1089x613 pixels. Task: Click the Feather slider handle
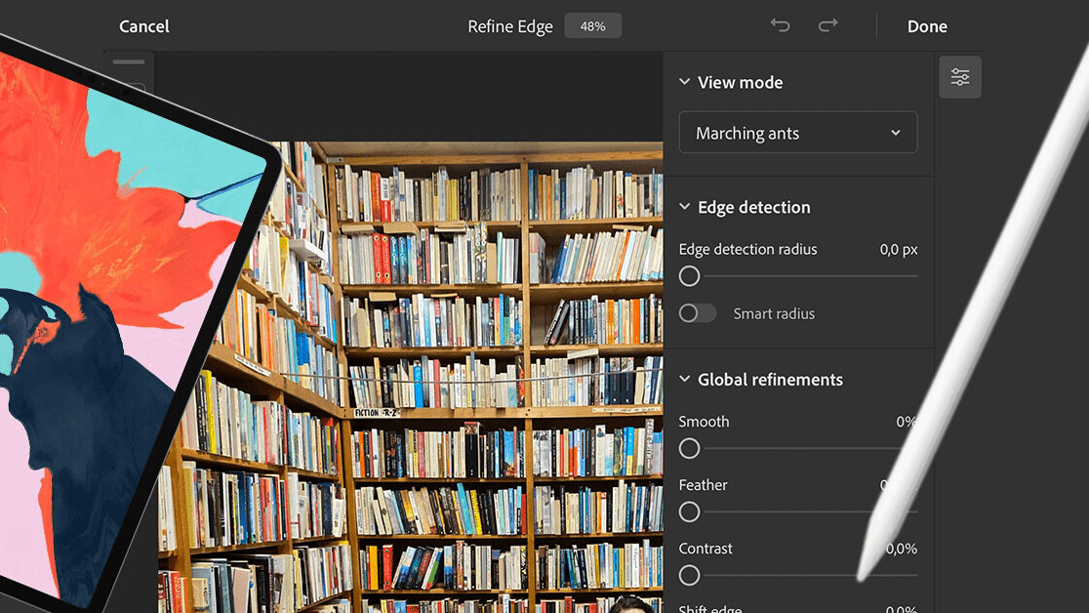click(690, 511)
